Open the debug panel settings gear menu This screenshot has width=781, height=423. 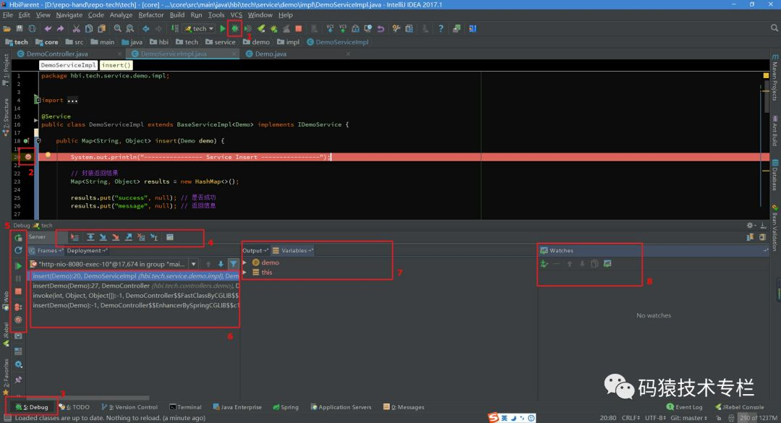click(x=750, y=226)
